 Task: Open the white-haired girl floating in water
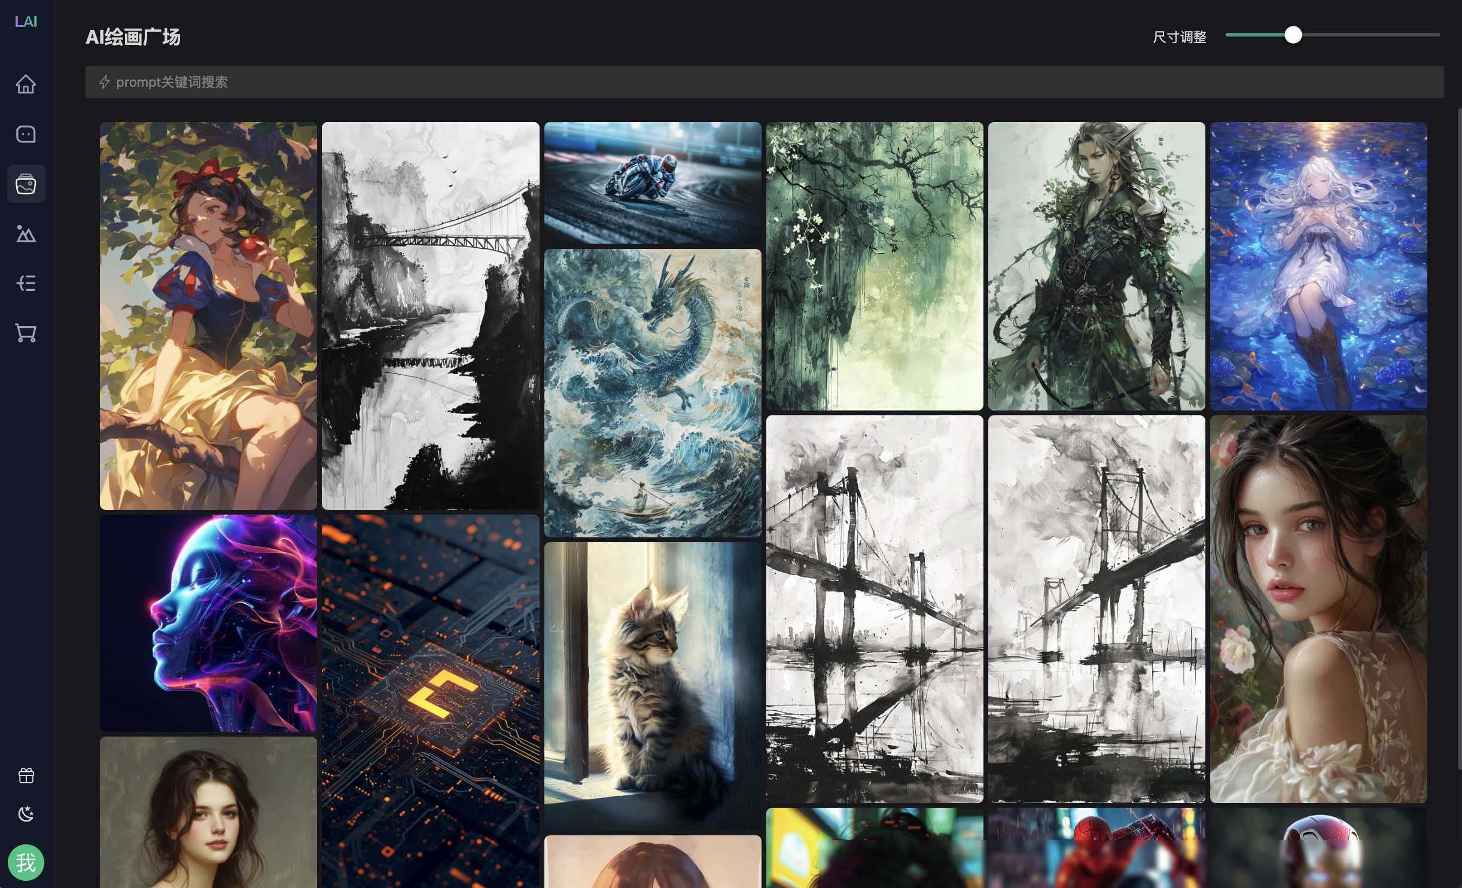tap(1318, 266)
